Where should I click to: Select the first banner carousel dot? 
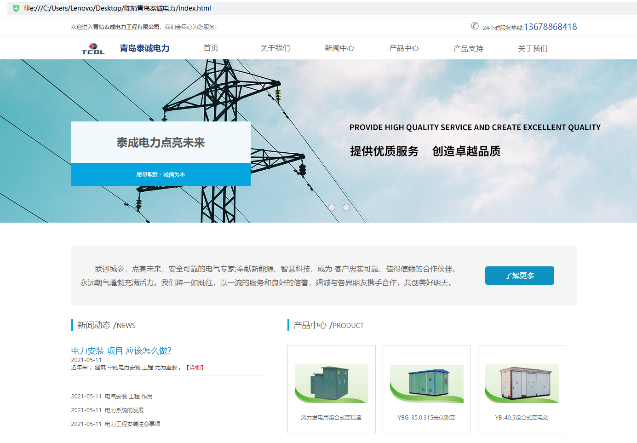pyautogui.click(x=332, y=207)
